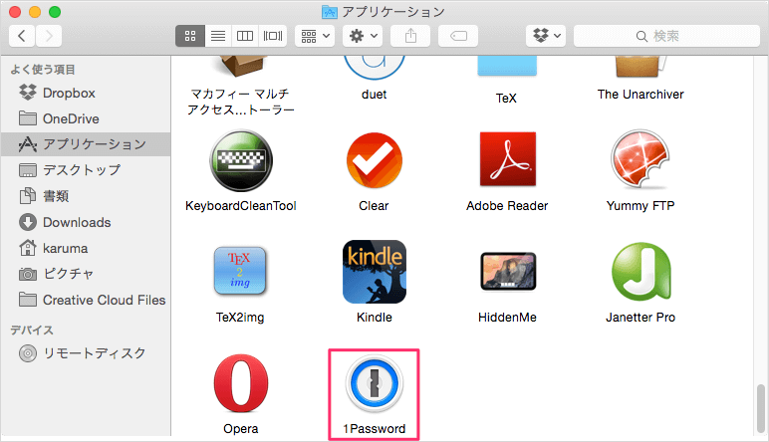This screenshot has width=769, height=442.
Task: Switch to Cover Flow view mode
Action: (273, 36)
